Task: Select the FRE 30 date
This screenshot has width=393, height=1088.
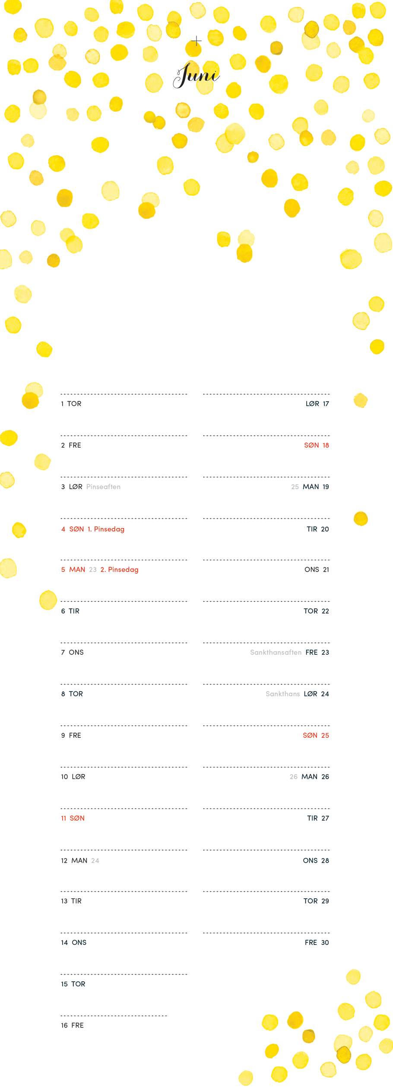Action: coord(317,942)
